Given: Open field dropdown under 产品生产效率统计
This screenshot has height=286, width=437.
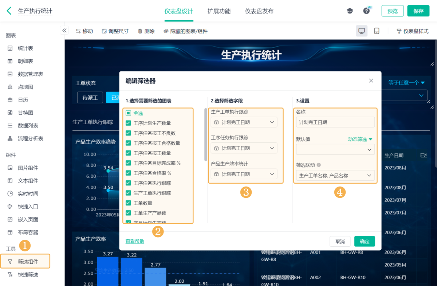Looking at the screenshot, I should pyautogui.click(x=244, y=174).
